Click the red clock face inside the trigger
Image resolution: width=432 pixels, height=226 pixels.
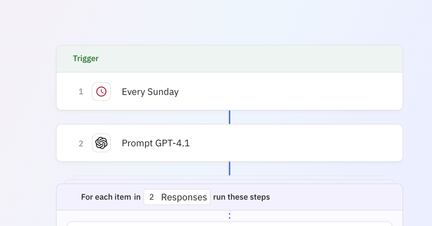[x=101, y=91]
